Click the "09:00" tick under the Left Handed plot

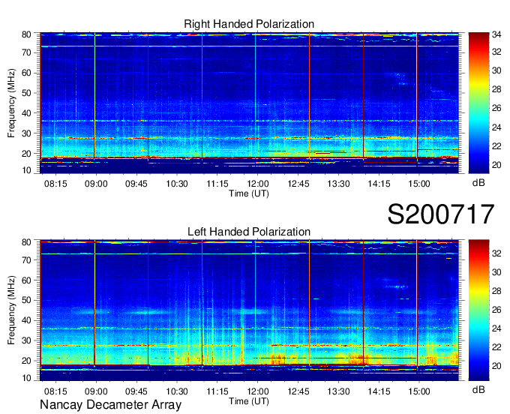tap(96, 391)
